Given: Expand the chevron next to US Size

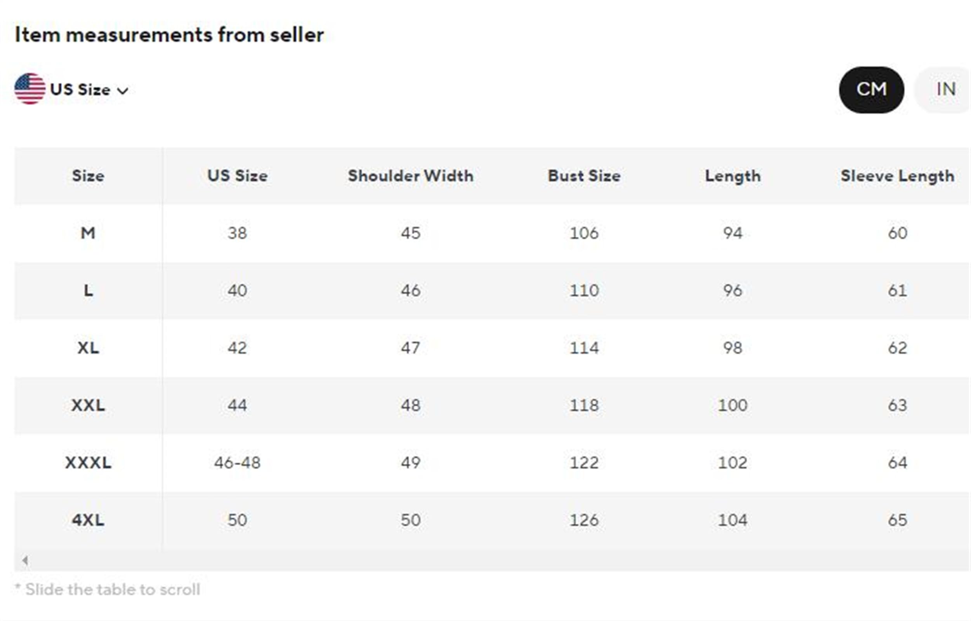Looking at the screenshot, I should tap(123, 91).
